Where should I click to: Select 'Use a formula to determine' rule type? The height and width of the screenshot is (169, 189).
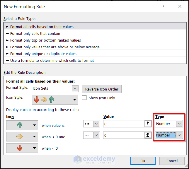(52, 60)
